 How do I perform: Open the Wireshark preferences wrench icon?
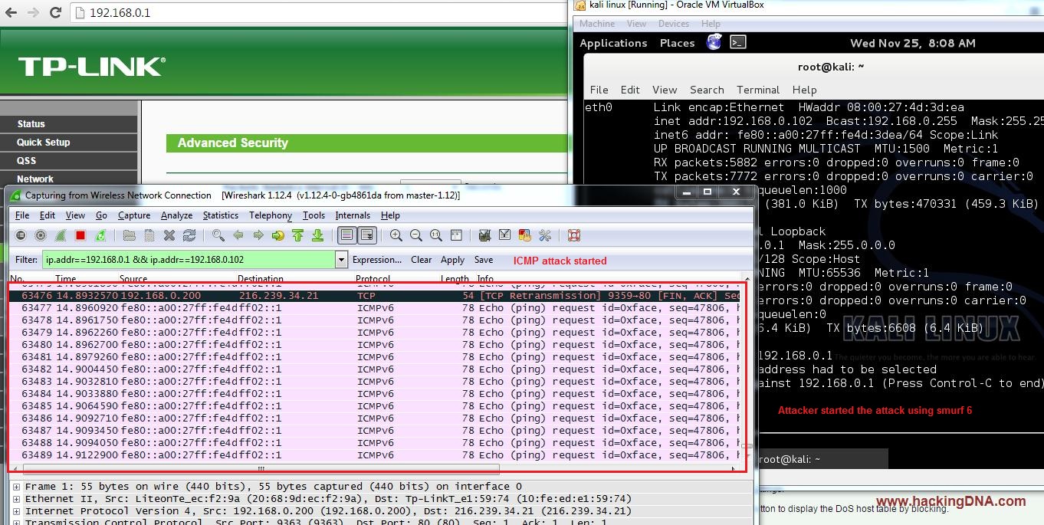(x=545, y=235)
